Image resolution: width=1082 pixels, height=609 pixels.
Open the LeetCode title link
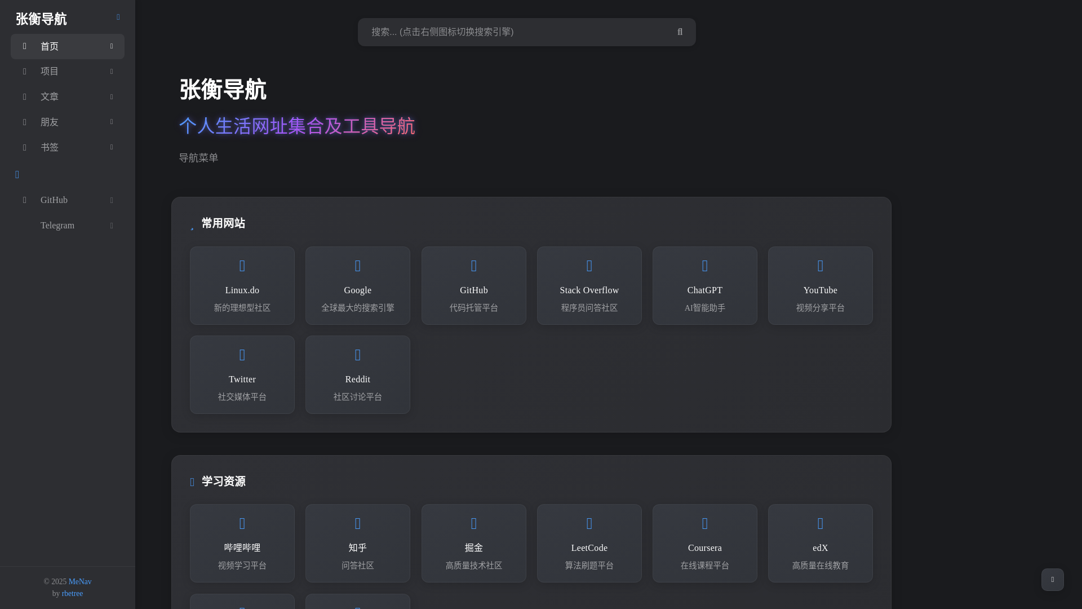(589, 548)
